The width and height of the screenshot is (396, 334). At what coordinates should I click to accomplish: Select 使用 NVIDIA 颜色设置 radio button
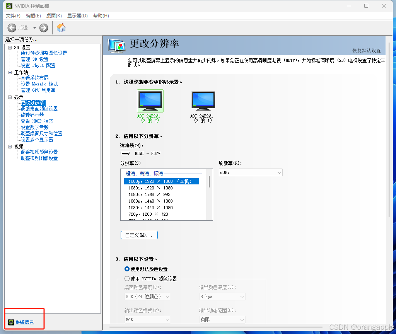coord(127,278)
